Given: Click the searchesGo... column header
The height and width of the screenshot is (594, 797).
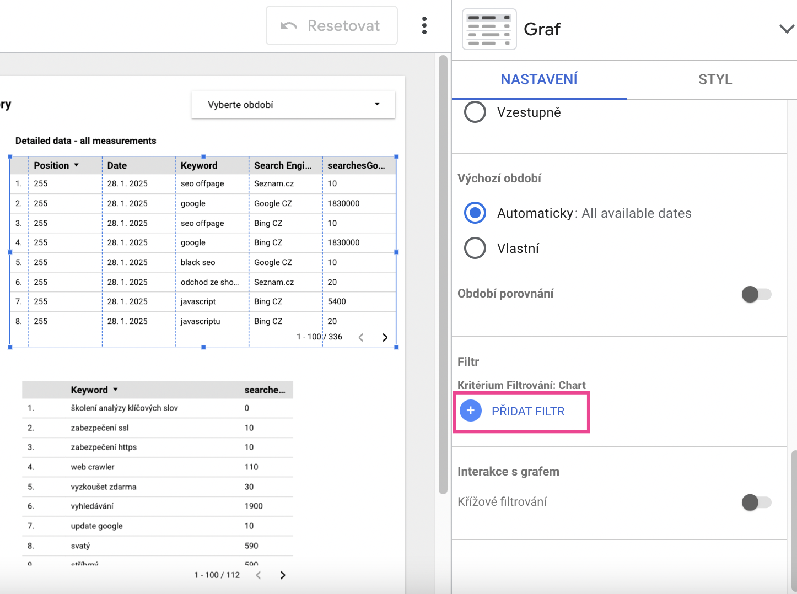Looking at the screenshot, I should click(x=356, y=165).
